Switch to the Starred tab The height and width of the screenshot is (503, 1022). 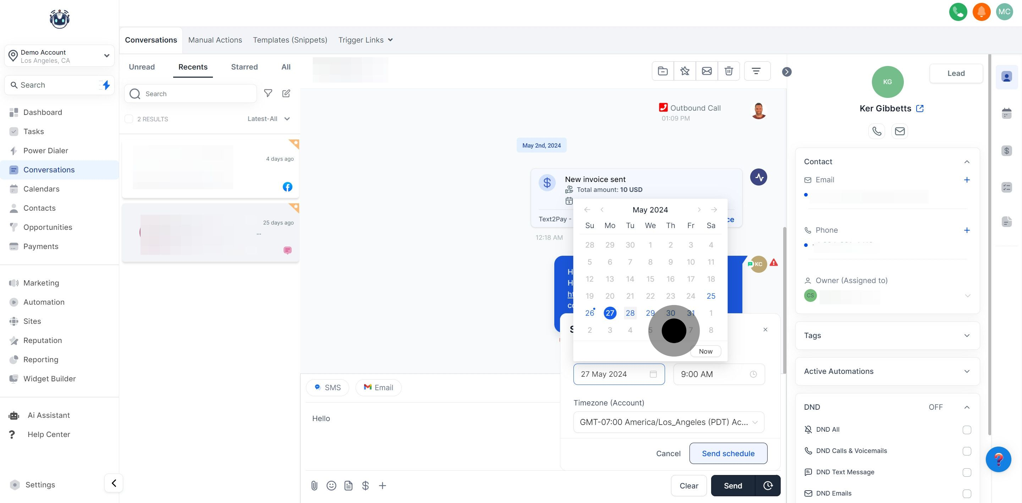[x=244, y=67]
